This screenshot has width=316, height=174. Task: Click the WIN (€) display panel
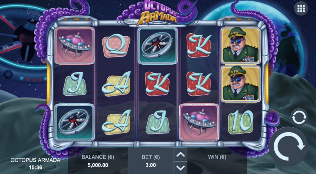[217, 161]
